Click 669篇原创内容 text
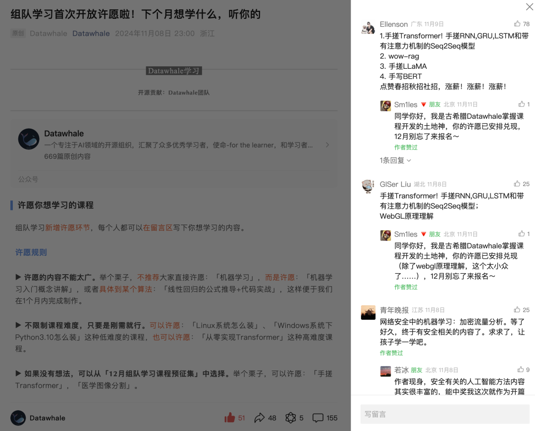 [x=67, y=156]
